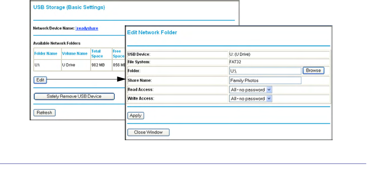Click the Read Access label
Screen dimensions: 367x190
pos(140,90)
